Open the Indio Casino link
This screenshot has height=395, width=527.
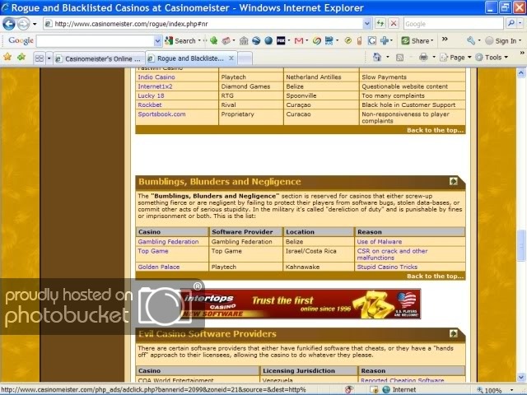pyautogui.click(x=156, y=77)
